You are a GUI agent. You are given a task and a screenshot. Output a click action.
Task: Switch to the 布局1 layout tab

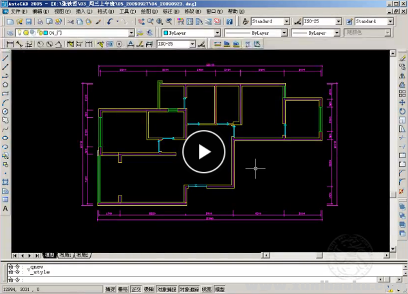coord(65,255)
